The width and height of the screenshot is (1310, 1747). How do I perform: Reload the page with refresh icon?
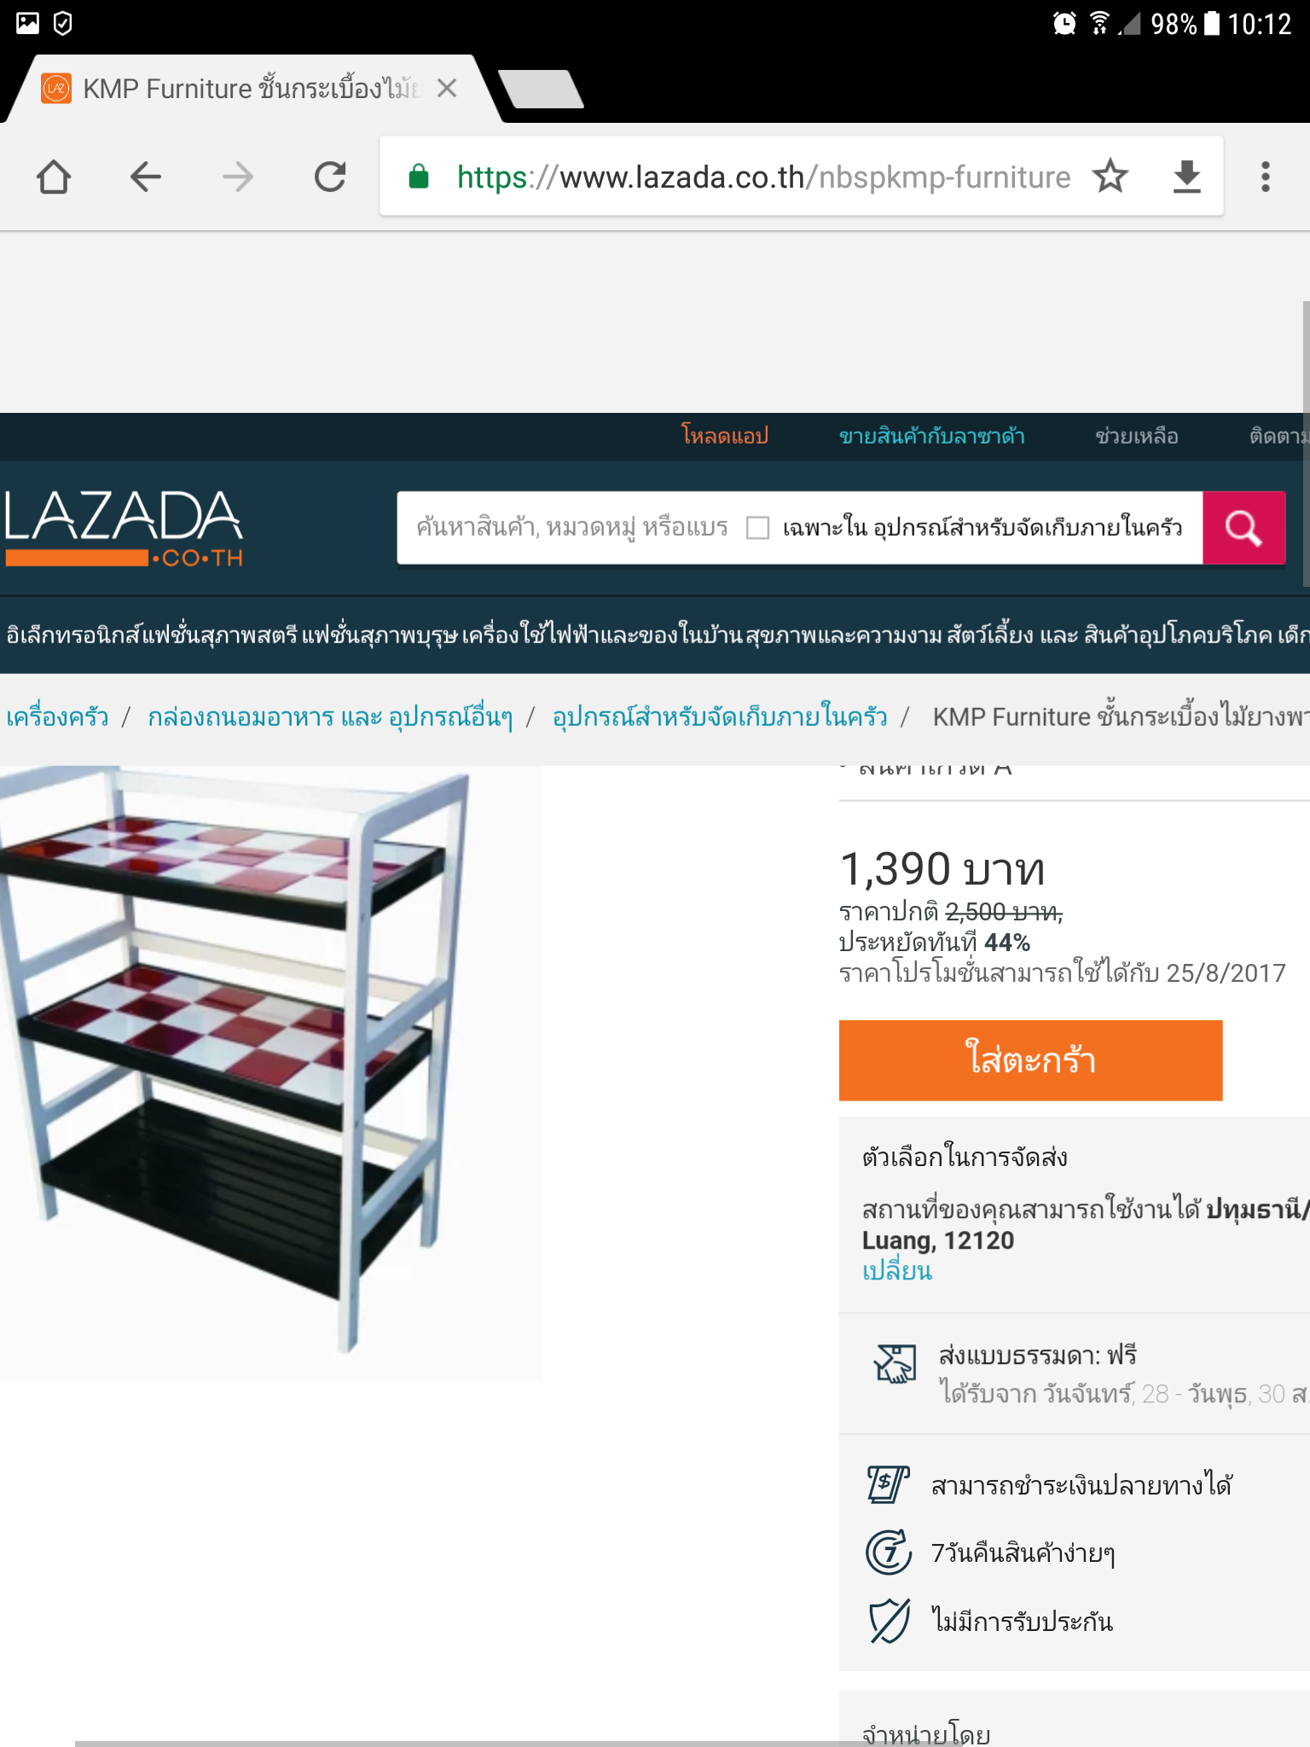point(330,177)
